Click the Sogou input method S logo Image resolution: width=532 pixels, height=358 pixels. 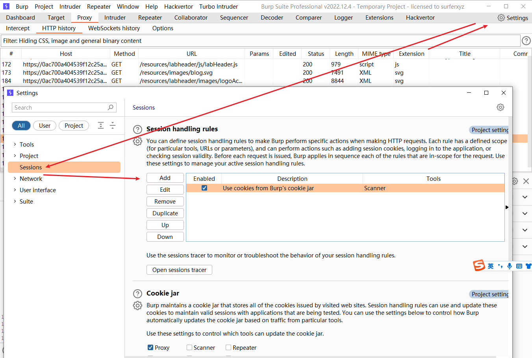tap(479, 265)
